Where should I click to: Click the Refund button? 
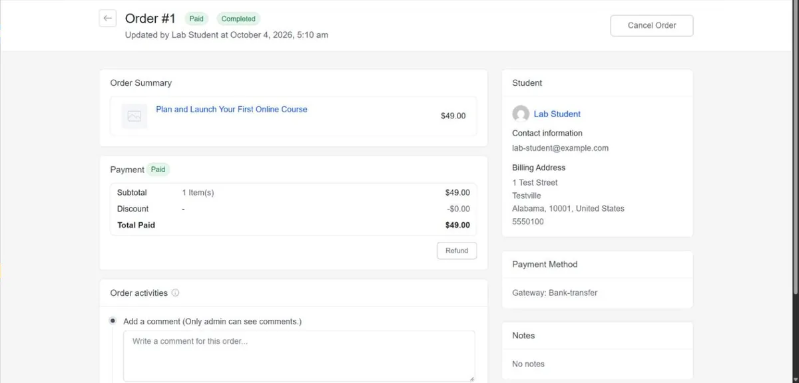tap(457, 251)
